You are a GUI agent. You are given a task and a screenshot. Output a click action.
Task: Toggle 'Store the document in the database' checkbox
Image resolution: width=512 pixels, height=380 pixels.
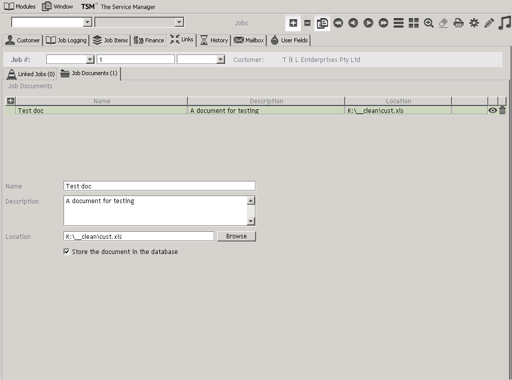pos(67,251)
